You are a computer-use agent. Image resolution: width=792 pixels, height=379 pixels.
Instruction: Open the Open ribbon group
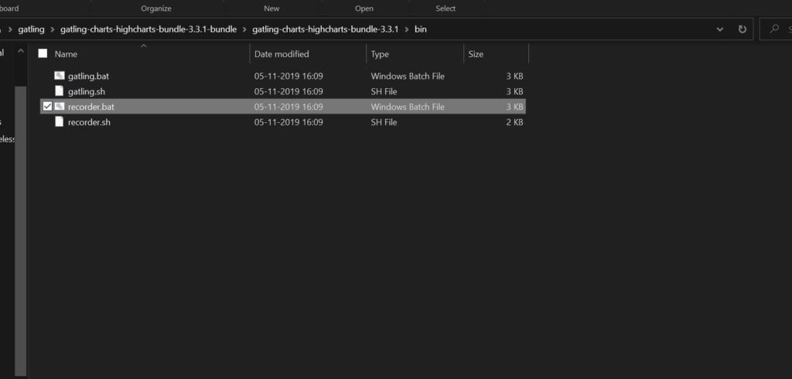pyautogui.click(x=364, y=8)
